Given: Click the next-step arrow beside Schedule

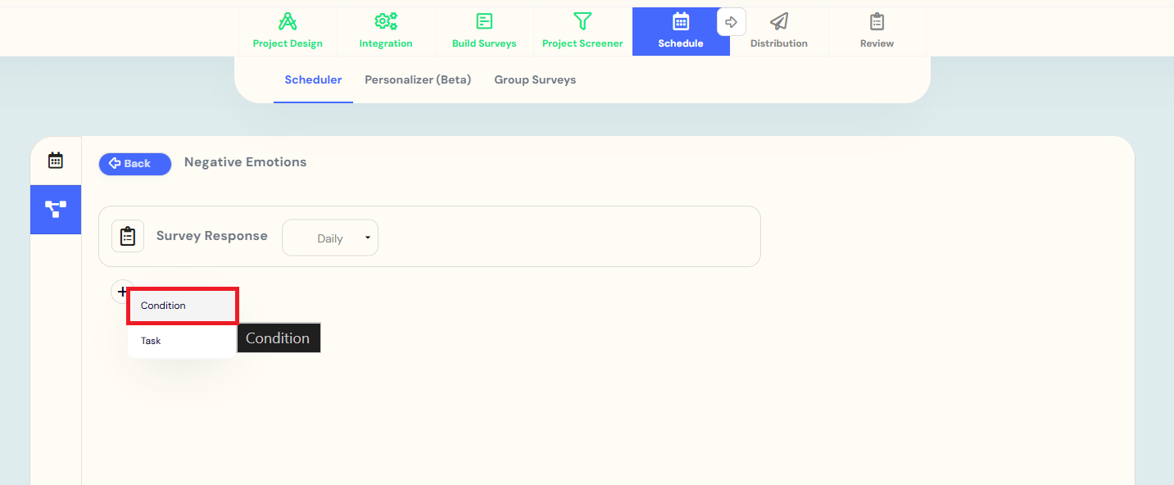Looking at the screenshot, I should pyautogui.click(x=732, y=22).
